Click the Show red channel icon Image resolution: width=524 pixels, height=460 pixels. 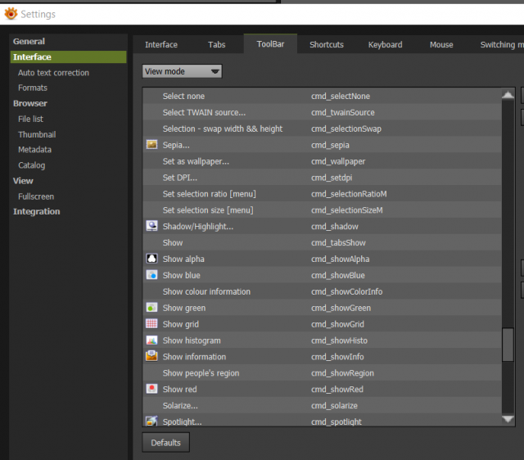click(151, 389)
